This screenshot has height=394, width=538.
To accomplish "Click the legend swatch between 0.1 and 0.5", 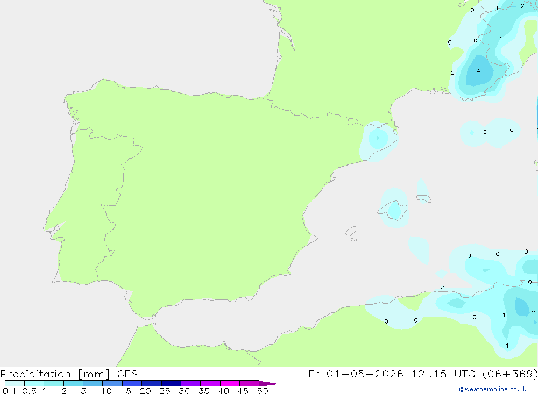I will 15,383.
